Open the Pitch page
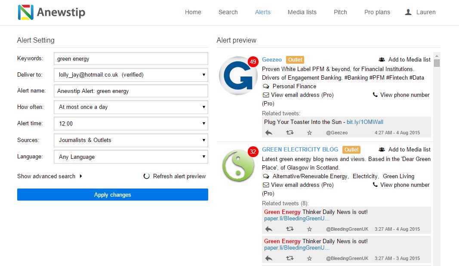The width and height of the screenshot is (459, 266). [x=340, y=12]
